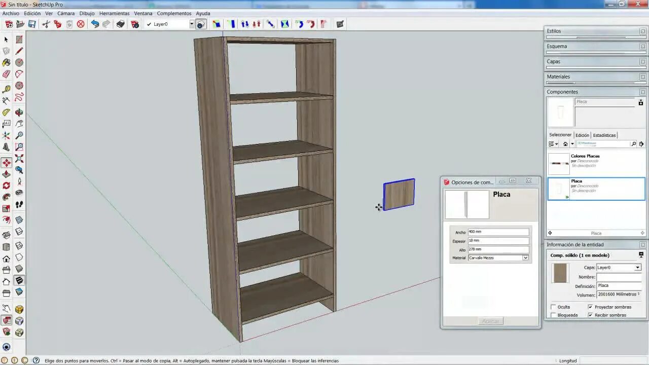Image resolution: width=649 pixels, height=365 pixels.
Task: Click the Save diskette icon
Action: pyautogui.click(x=32, y=24)
